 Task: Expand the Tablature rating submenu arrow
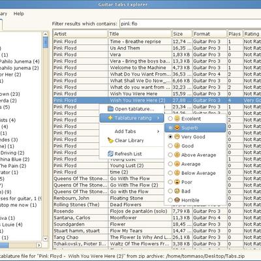pos(158,118)
